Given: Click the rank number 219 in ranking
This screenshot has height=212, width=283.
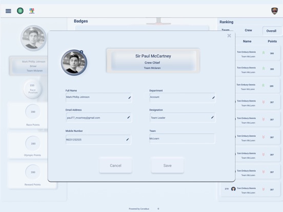Looking at the screenshot, I should 227,189.
